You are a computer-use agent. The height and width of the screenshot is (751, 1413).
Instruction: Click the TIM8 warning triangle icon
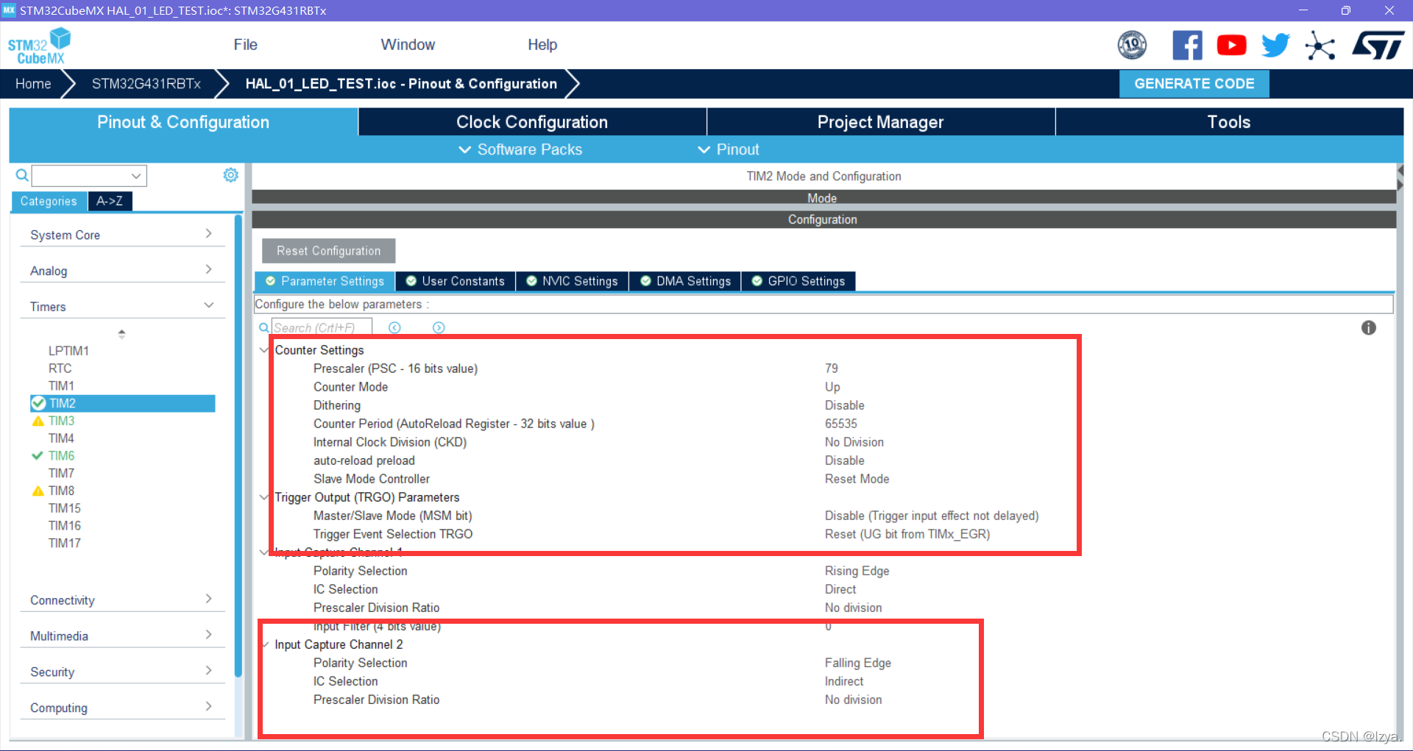38,491
